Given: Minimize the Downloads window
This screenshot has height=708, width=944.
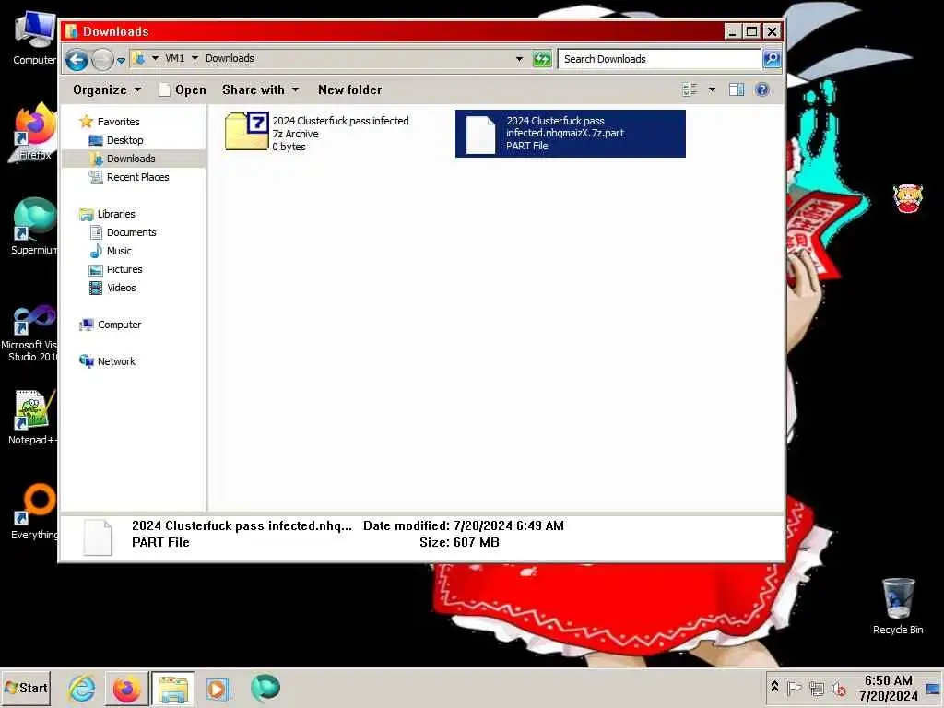Looking at the screenshot, I should (733, 31).
